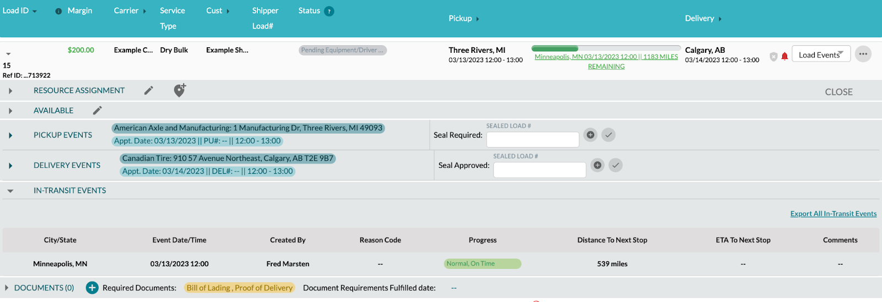Click the Minneapolis, MN city cell
The image size is (882, 302).
tap(60, 264)
